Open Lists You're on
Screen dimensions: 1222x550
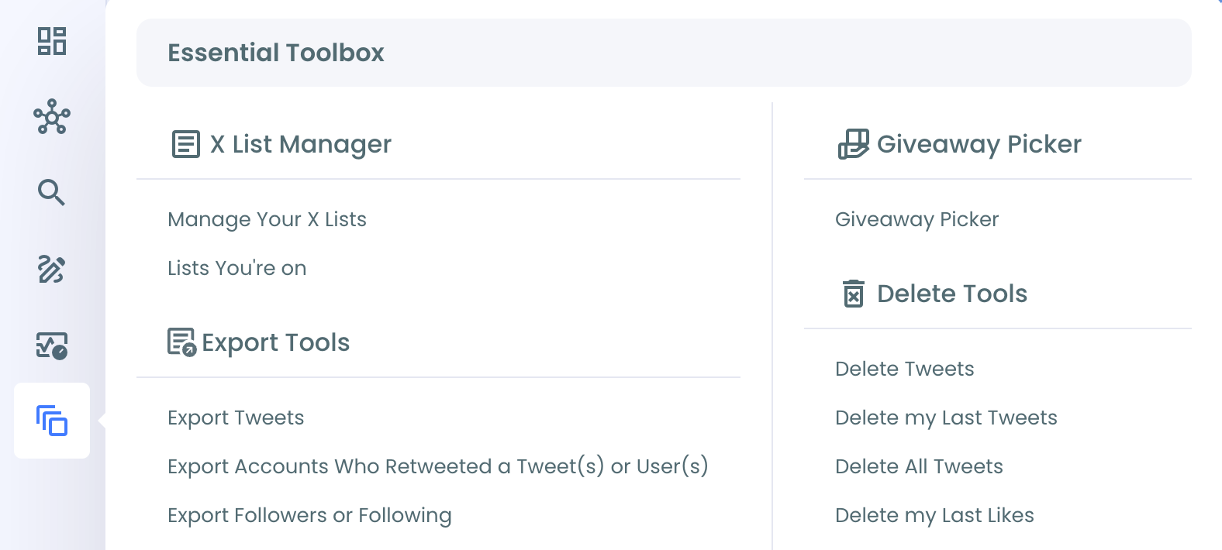(237, 268)
